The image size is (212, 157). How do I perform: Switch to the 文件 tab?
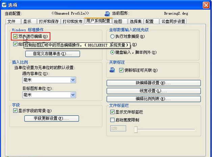pyautogui.click(x=13, y=22)
